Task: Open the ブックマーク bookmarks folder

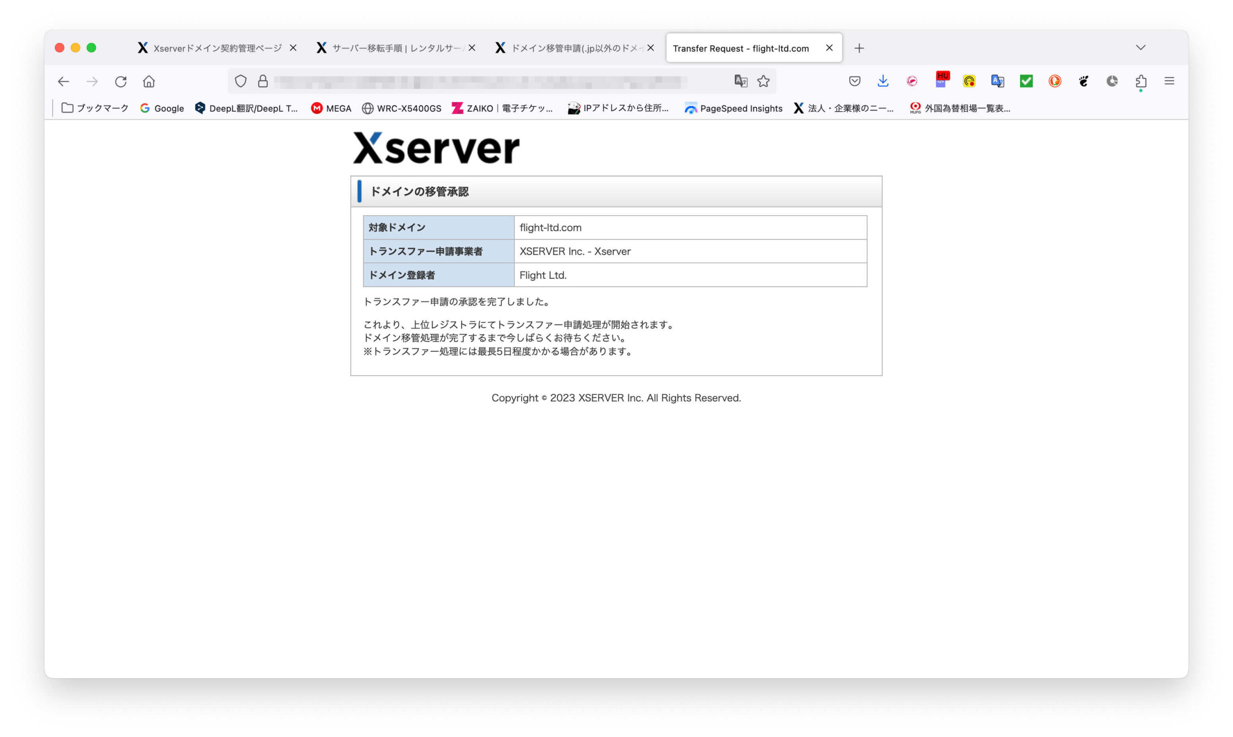Action: [x=95, y=108]
